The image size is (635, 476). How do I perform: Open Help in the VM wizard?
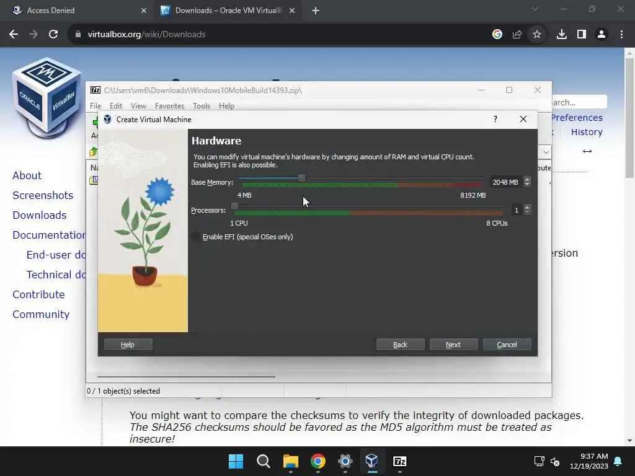tap(128, 345)
